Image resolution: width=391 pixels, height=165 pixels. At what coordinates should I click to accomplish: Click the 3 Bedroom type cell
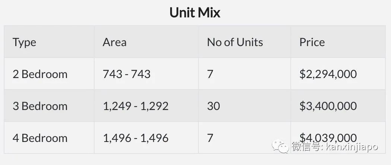(x=40, y=106)
